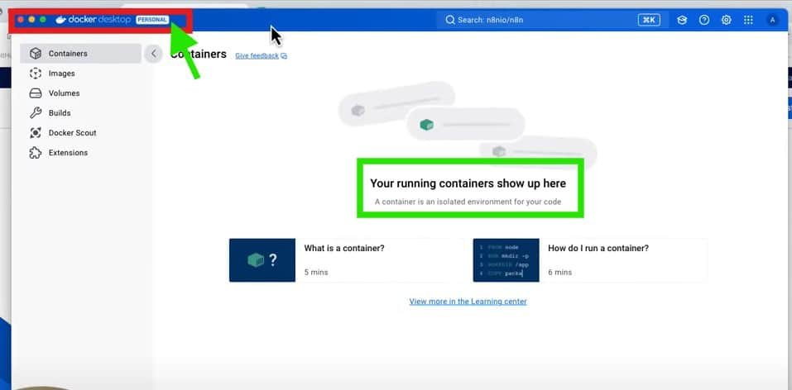This screenshot has height=390, width=792.
Task: Open the Builds sidebar section
Action: point(80,113)
